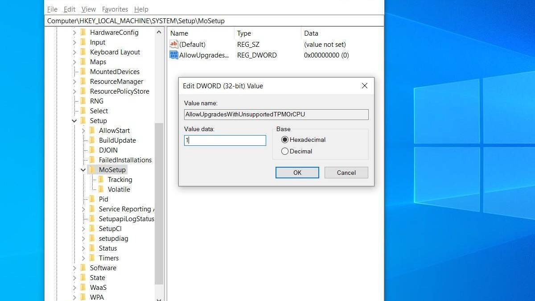Image resolution: width=535 pixels, height=301 pixels.
Task: Click the (Default) string value icon
Action: tap(174, 44)
